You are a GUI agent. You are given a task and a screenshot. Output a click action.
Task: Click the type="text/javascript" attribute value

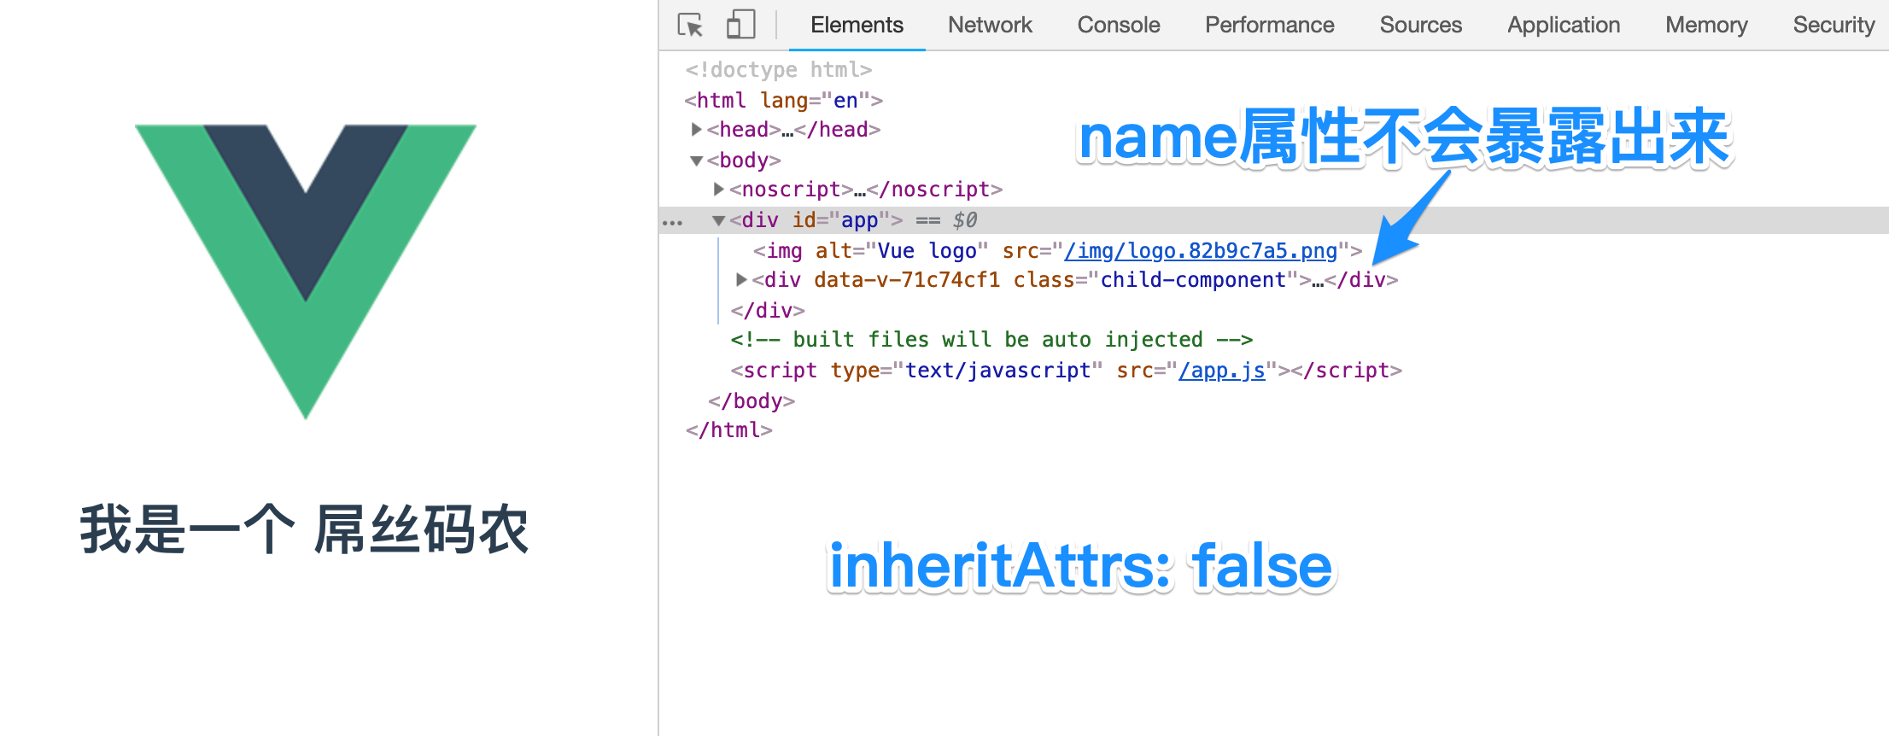point(997,370)
